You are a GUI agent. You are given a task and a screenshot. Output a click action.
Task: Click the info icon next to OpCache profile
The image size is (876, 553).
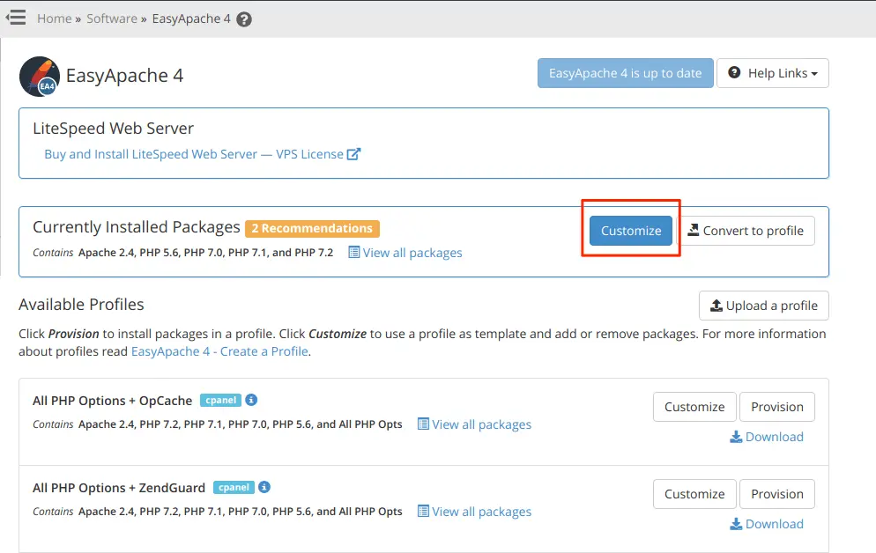[x=250, y=400]
